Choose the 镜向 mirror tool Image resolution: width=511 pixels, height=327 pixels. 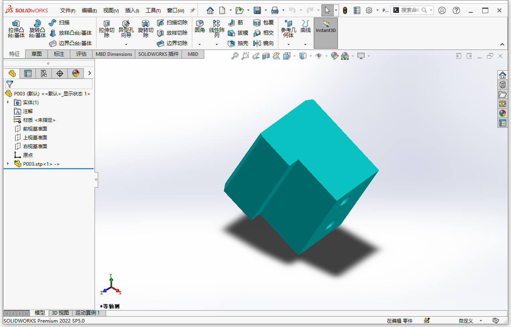coord(264,43)
